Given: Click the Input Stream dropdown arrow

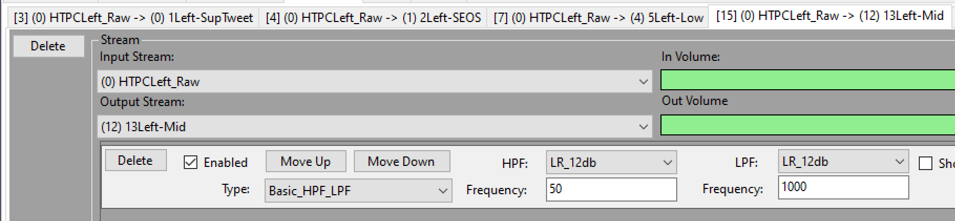Looking at the screenshot, I should (643, 82).
